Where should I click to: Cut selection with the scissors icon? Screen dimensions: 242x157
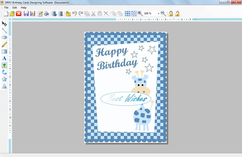tap(93, 14)
